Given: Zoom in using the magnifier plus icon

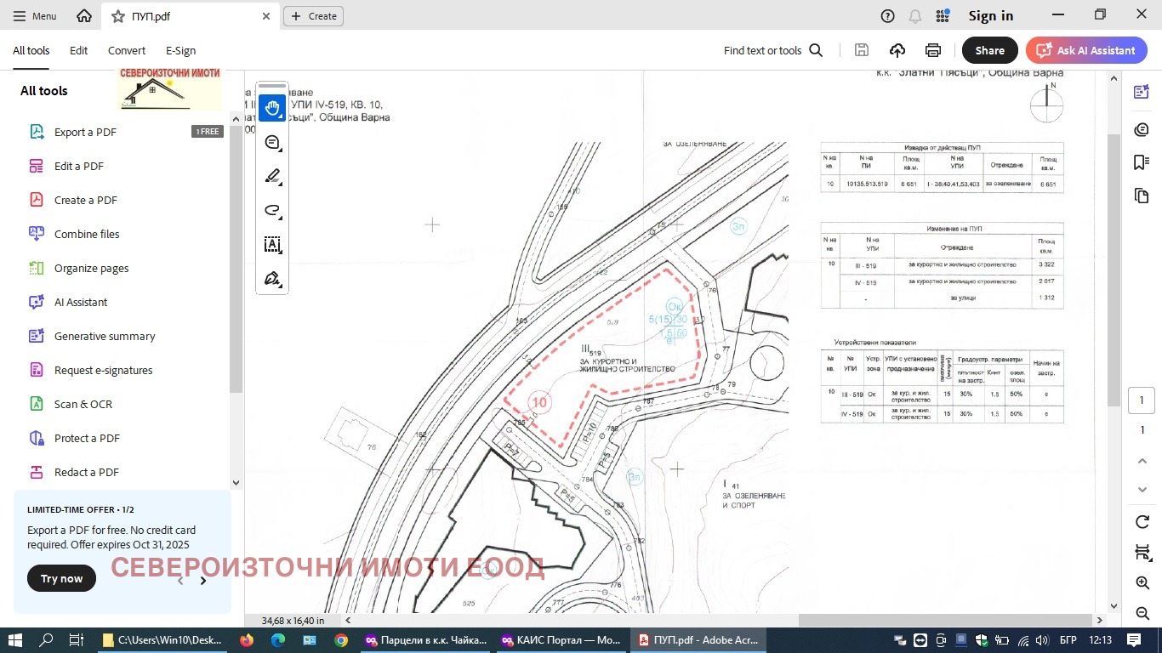Looking at the screenshot, I should pyautogui.click(x=1142, y=583).
